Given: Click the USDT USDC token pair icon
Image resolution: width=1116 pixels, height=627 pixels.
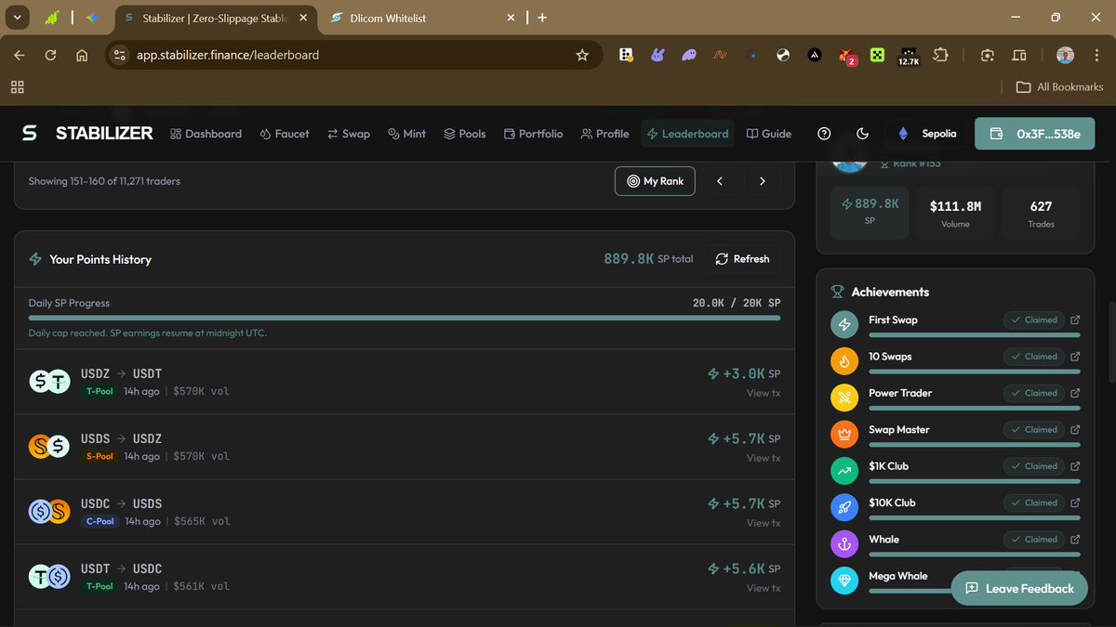Looking at the screenshot, I should pyautogui.click(x=49, y=577).
